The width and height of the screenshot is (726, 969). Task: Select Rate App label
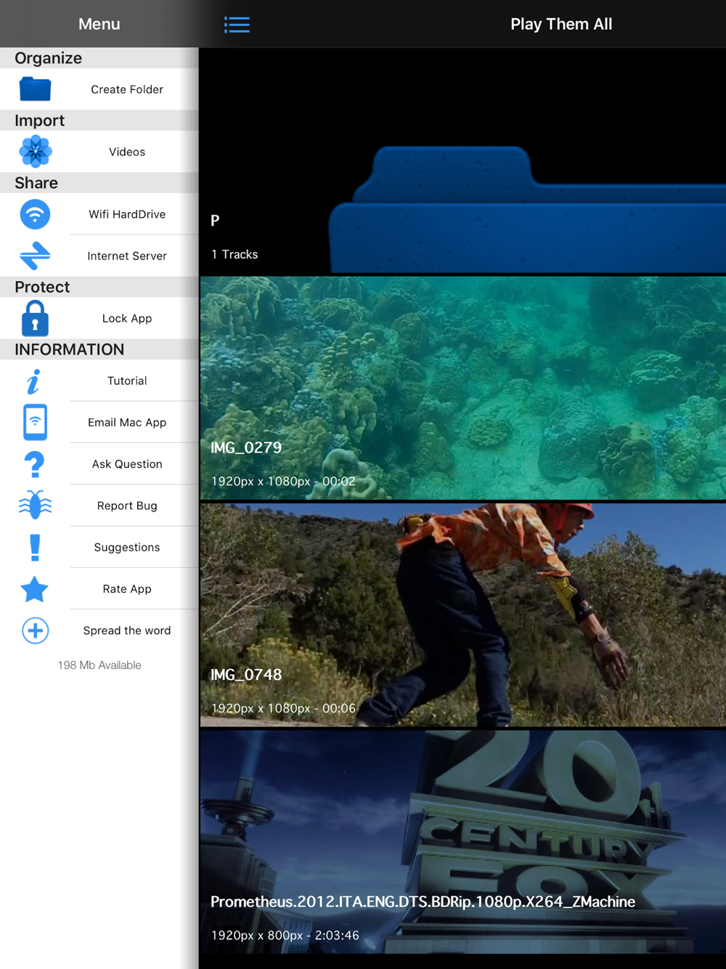(127, 589)
